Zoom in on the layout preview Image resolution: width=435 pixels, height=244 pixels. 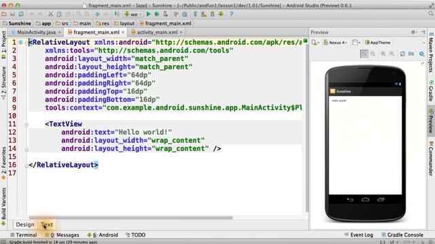(x=383, y=54)
